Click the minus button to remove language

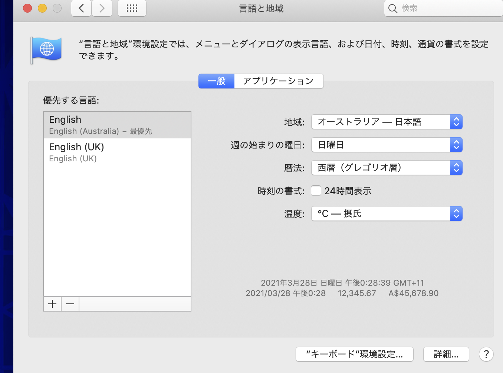(70, 304)
